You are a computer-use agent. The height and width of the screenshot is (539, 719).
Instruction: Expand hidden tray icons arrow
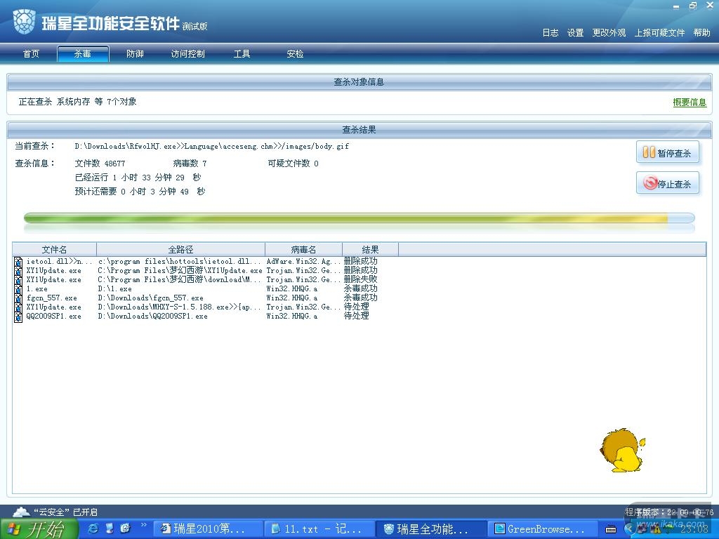[x=629, y=529]
